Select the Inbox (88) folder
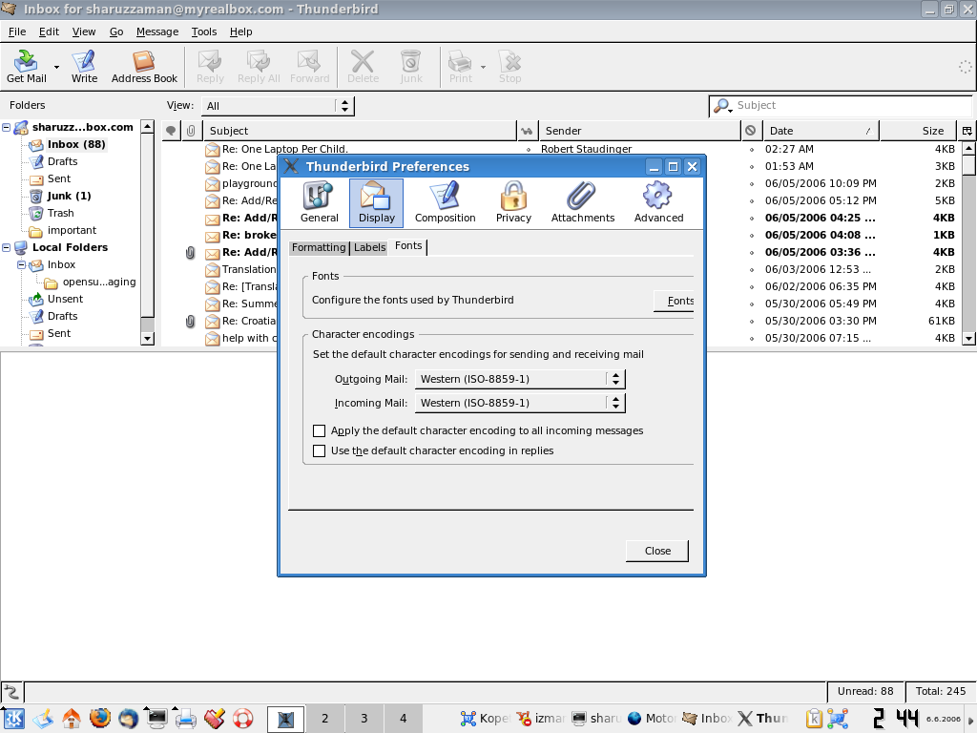This screenshot has height=733, width=977. [x=76, y=145]
